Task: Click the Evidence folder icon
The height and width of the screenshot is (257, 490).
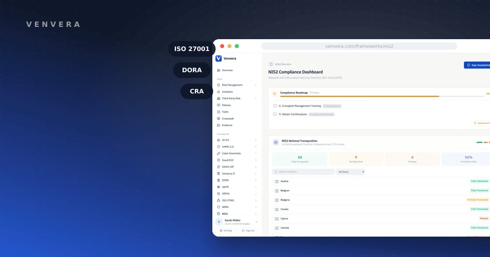Action: coord(218,125)
